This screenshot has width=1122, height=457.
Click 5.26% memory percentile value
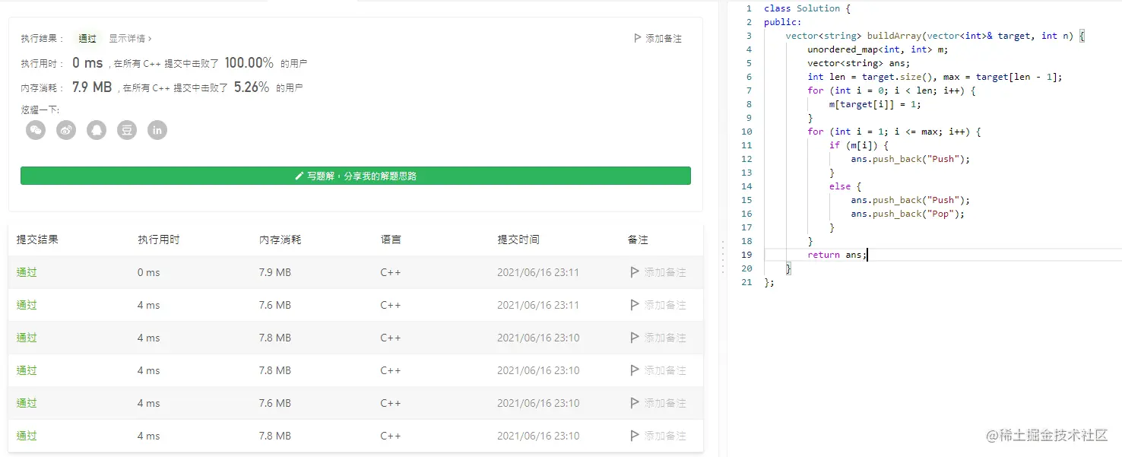pyautogui.click(x=252, y=87)
